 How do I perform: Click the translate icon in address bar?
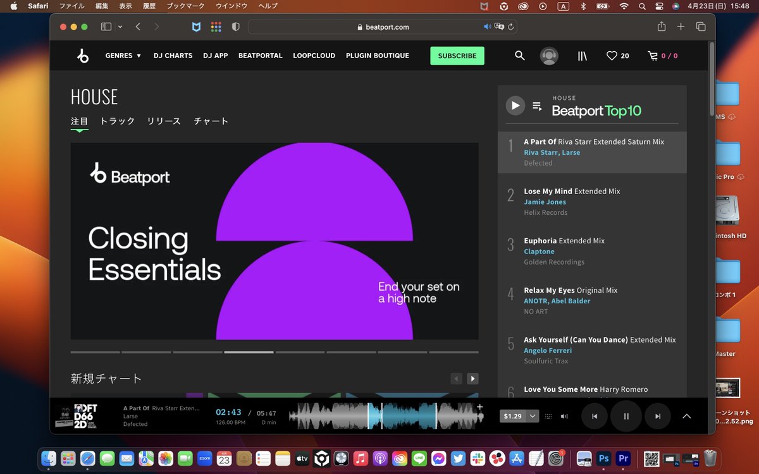499,27
